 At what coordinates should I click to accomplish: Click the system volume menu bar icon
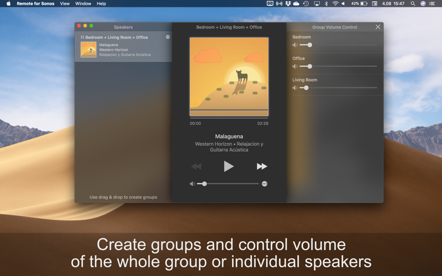(x=343, y=4)
